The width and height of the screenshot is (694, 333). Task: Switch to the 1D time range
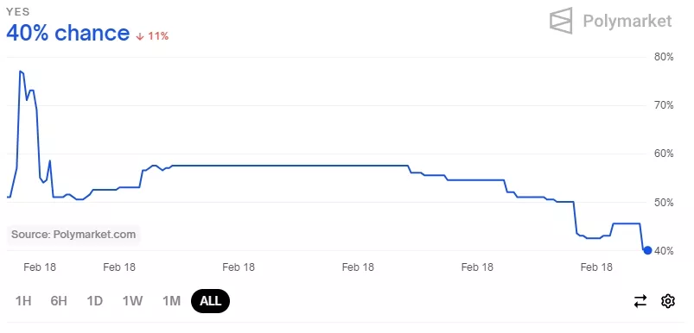pos(95,301)
